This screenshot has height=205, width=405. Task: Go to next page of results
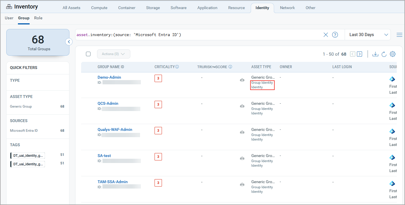point(359,54)
